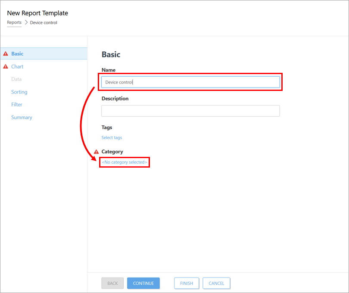Click the red warning icon next to Category

tap(96, 152)
